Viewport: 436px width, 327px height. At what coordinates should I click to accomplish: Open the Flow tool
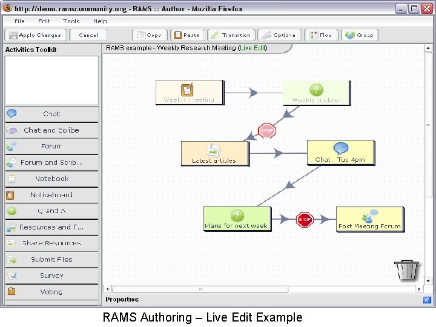click(322, 35)
